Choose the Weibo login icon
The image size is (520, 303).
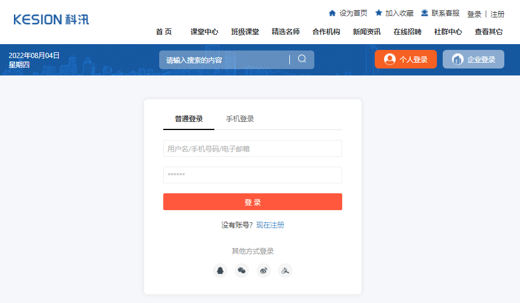pos(264,270)
